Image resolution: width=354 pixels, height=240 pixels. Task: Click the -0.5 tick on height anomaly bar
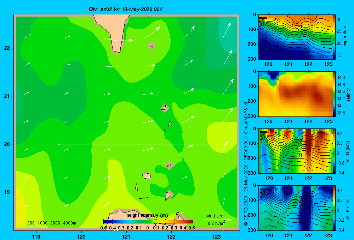click(103, 228)
